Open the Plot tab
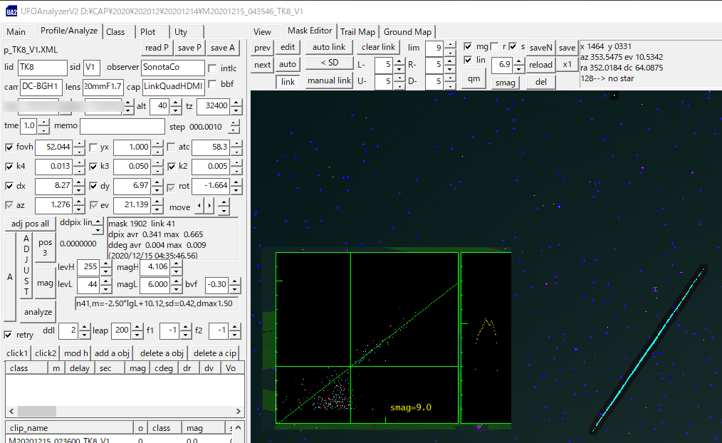The height and width of the screenshot is (443, 722). 148,31
